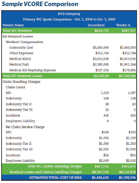The width and height of the screenshot is (139, 183).
Task: Click the Total WC Claims Handling Charges label
Action: (x=55, y=166)
